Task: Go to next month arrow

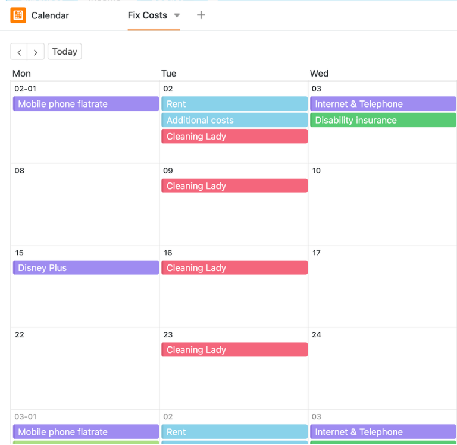Action: (x=36, y=52)
